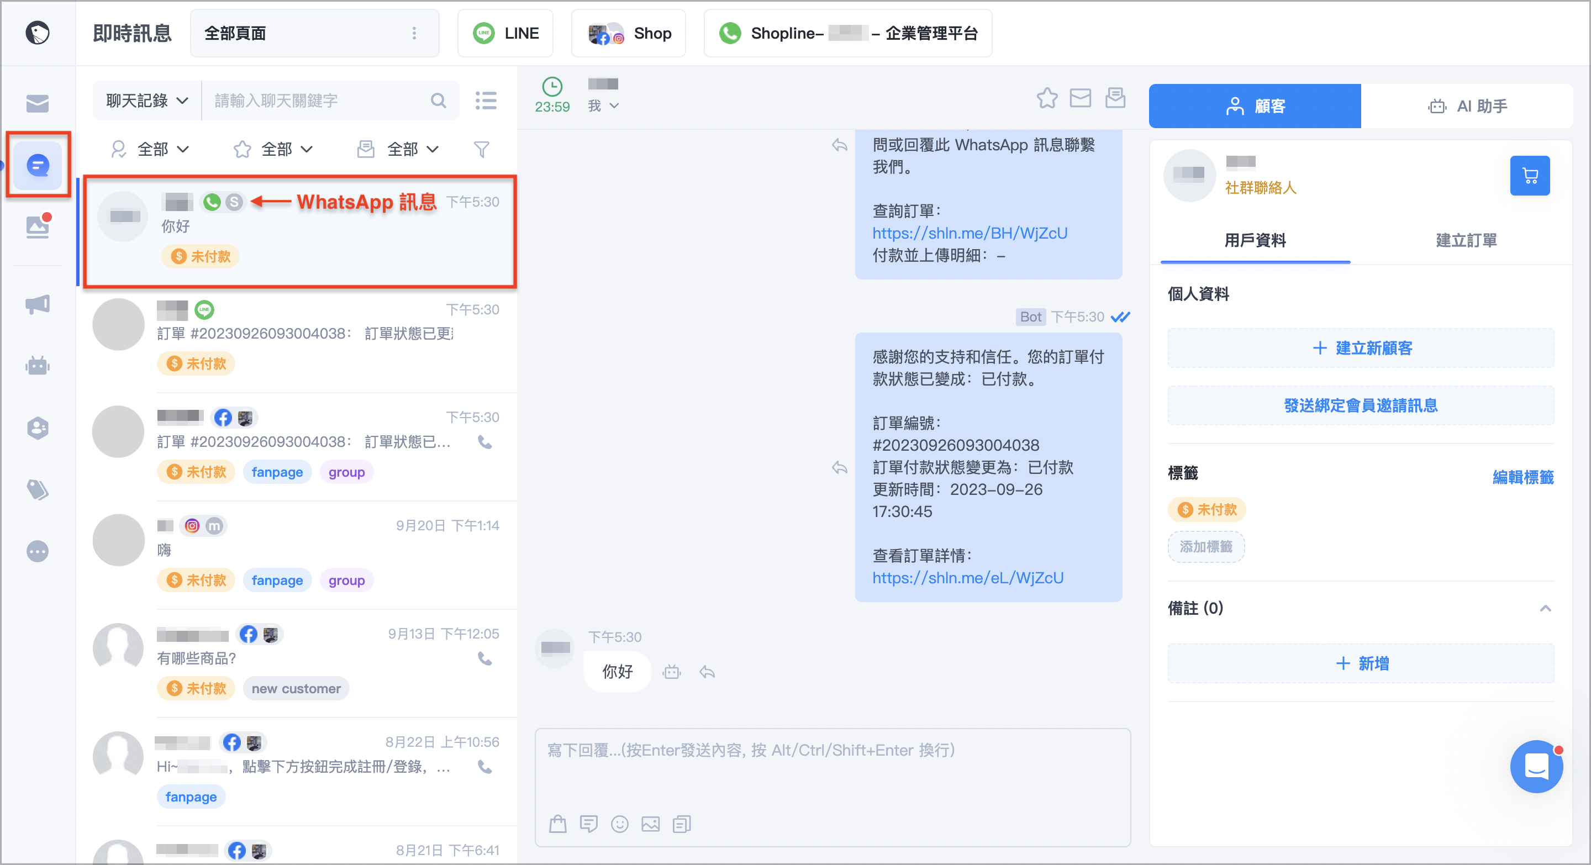Click the shopping cart button in customer panel
The height and width of the screenshot is (865, 1591).
[x=1529, y=176]
